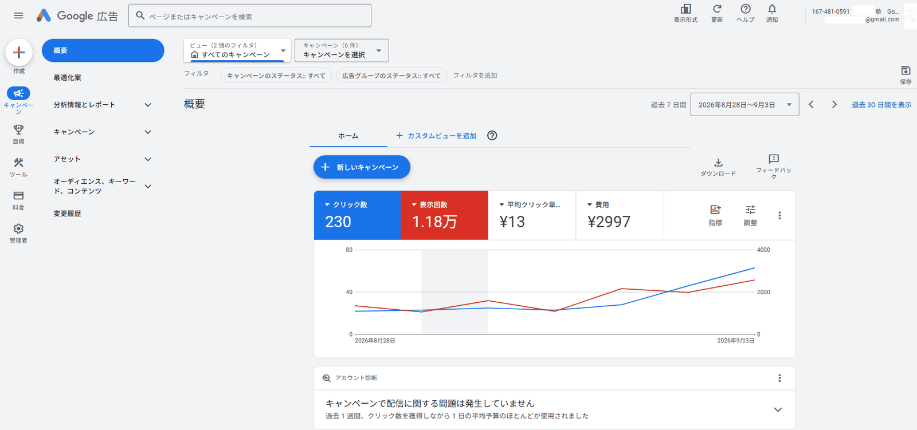This screenshot has height=430, width=917.
Task: Open the ヘルプ question mark icon
Action: coord(746,9)
